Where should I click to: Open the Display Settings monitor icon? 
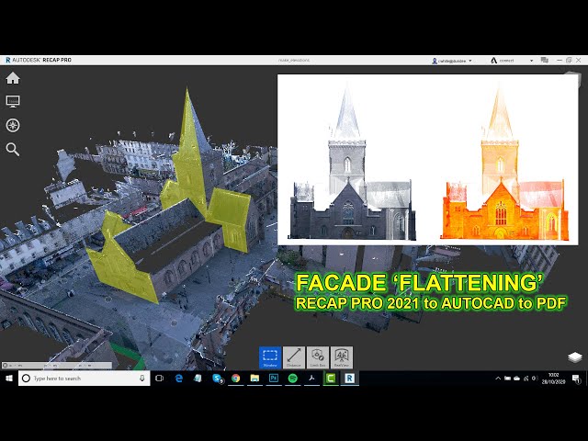[x=13, y=102]
